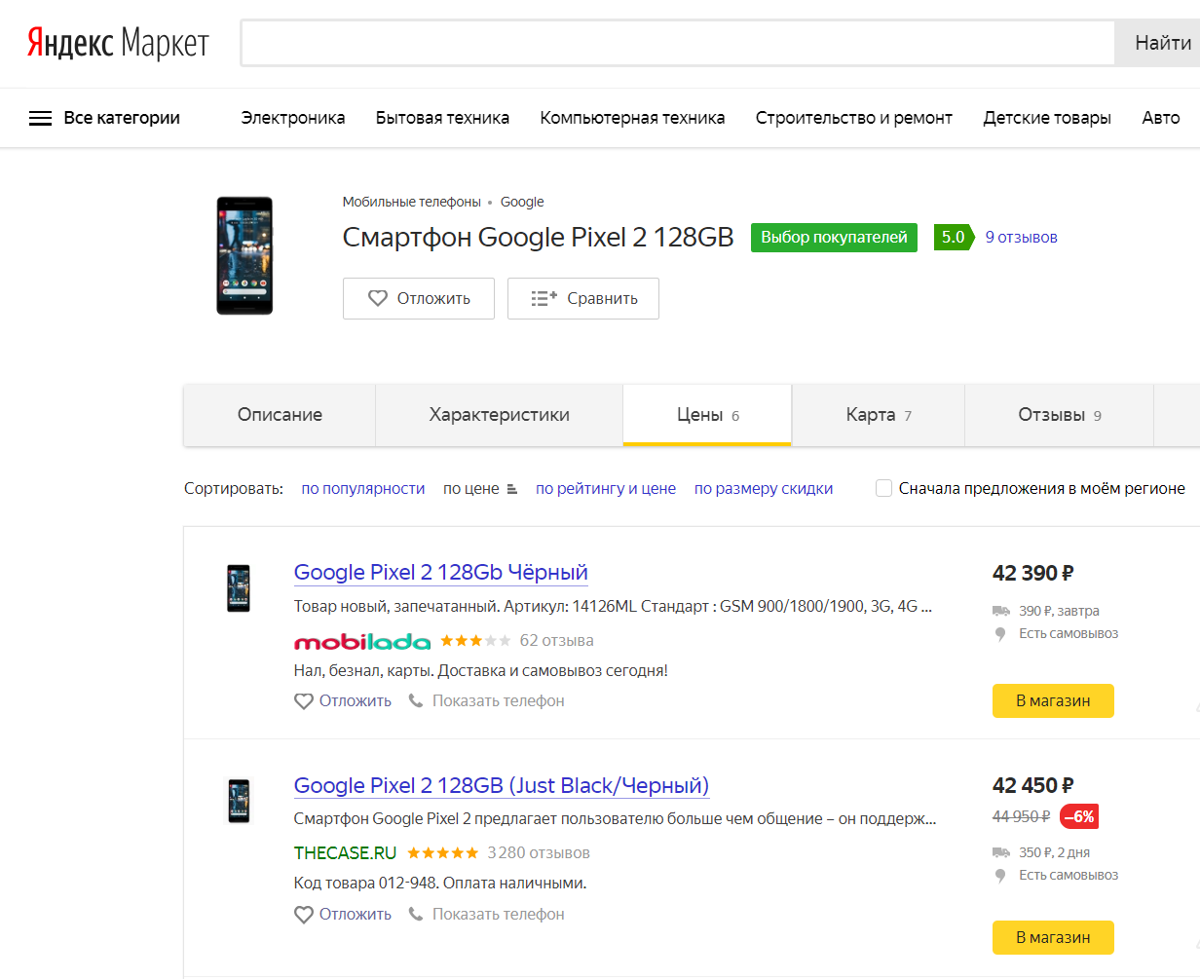Open the Карта tab
Screen dimensions: 1200x979
[878, 415]
